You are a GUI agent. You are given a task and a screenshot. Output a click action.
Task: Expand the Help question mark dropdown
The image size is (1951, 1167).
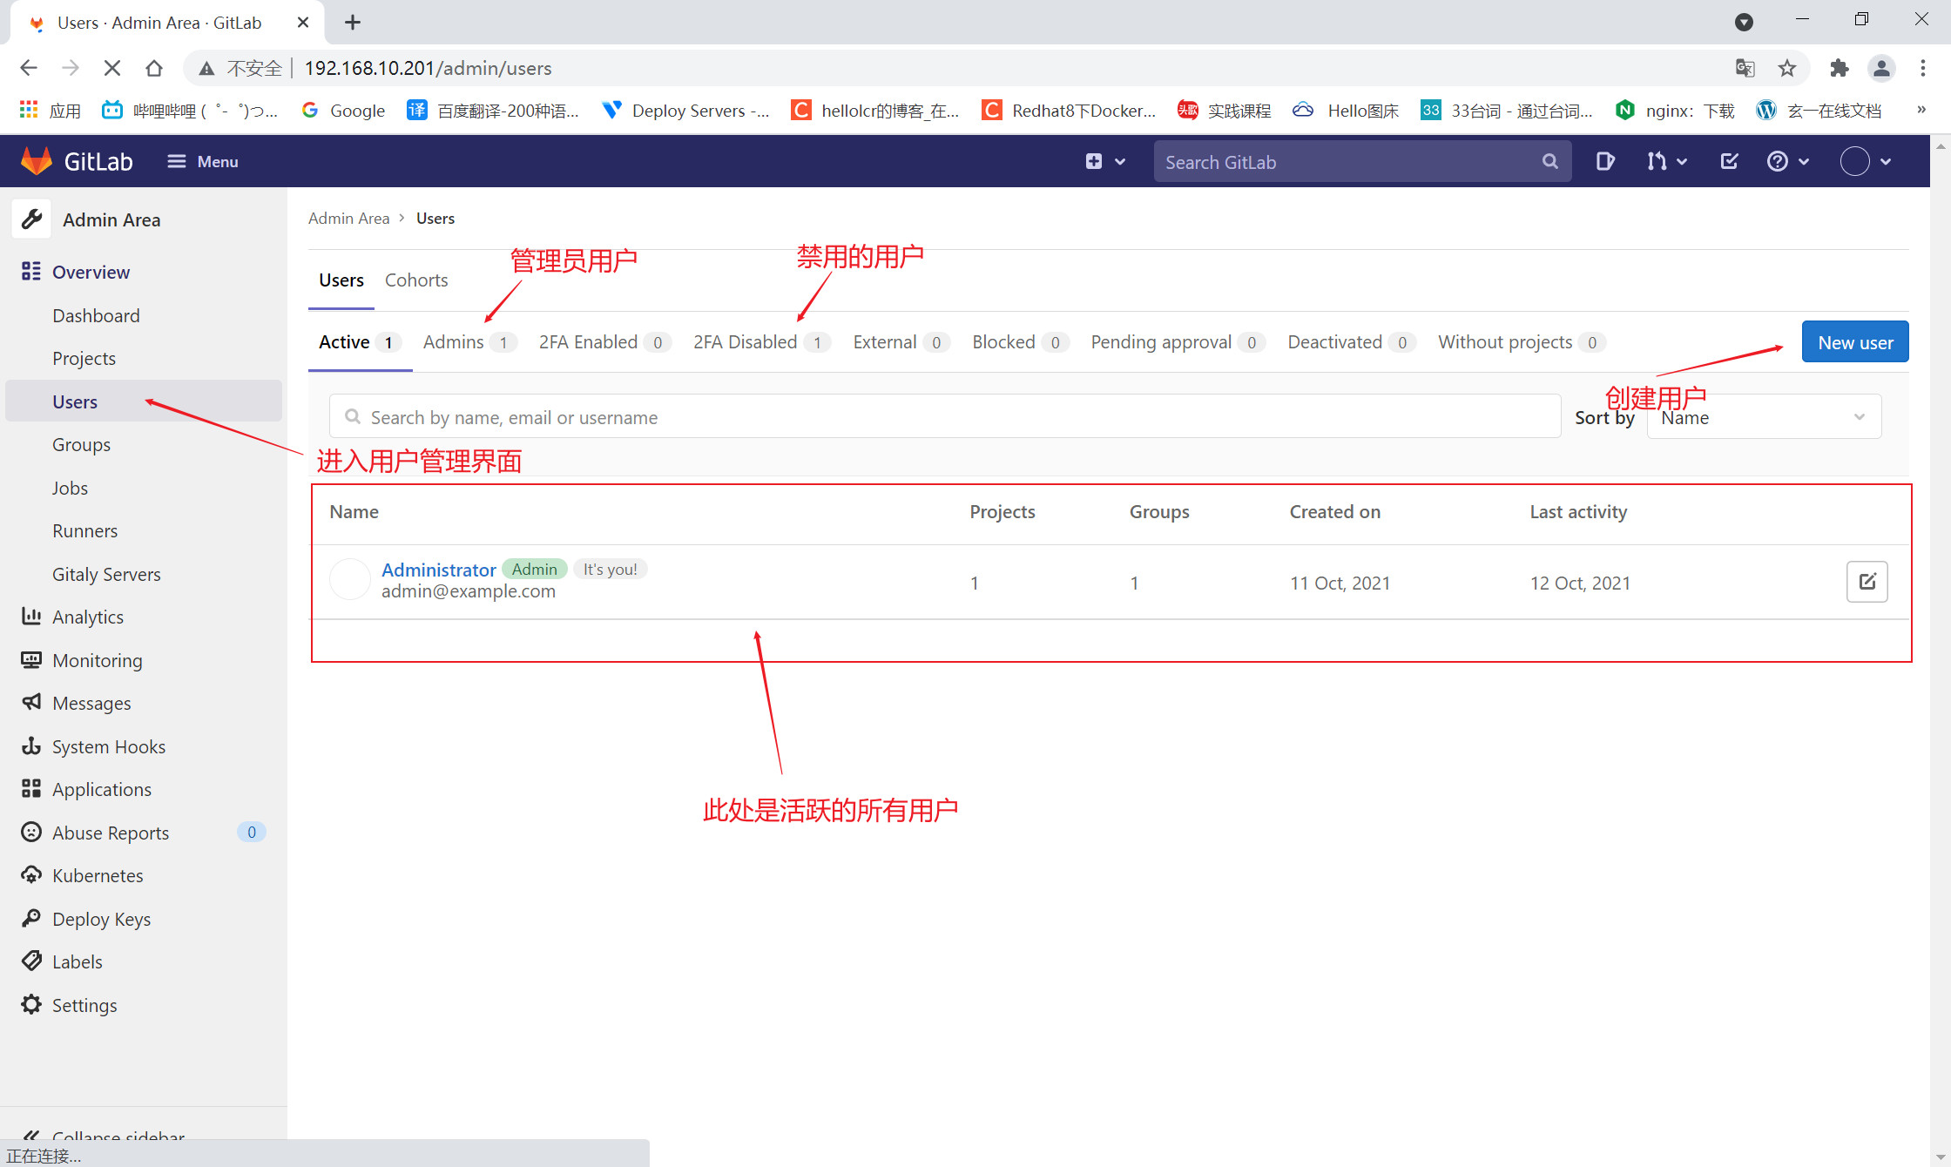tap(1787, 161)
